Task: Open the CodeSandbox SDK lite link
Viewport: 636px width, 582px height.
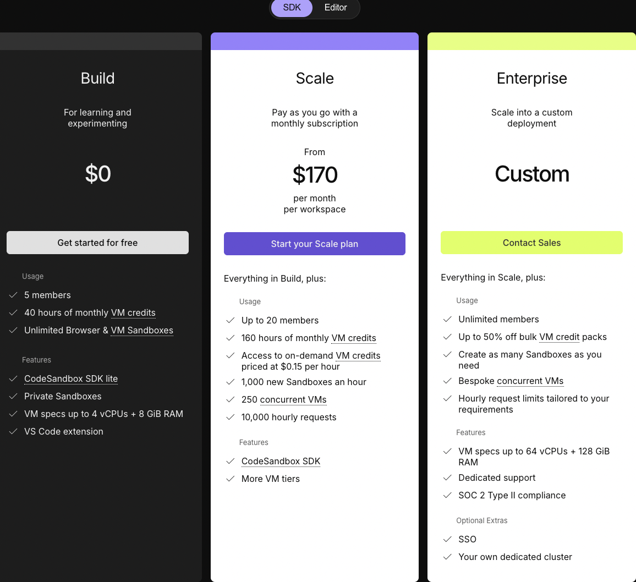Action: [x=71, y=378]
